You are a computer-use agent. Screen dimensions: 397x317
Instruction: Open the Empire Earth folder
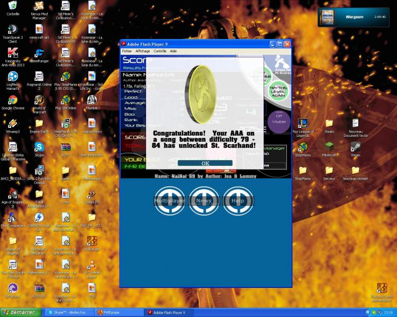pyautogui.click(x=39, y=126)
